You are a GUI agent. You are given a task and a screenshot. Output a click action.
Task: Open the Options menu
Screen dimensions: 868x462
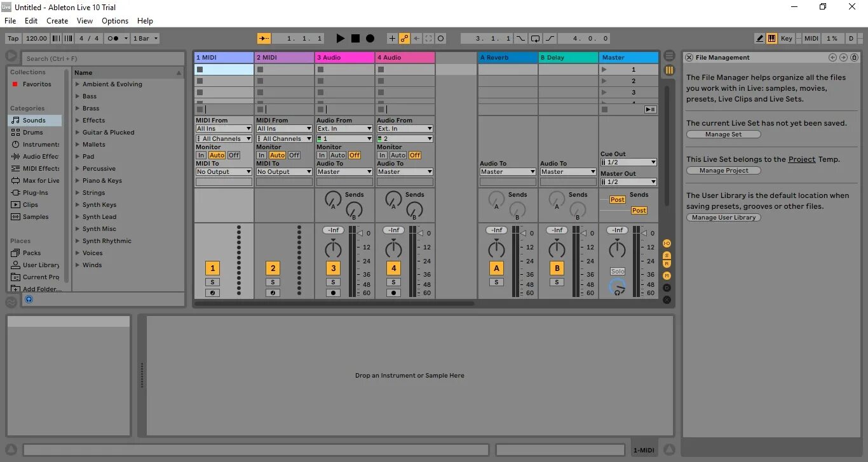(115, 21)
